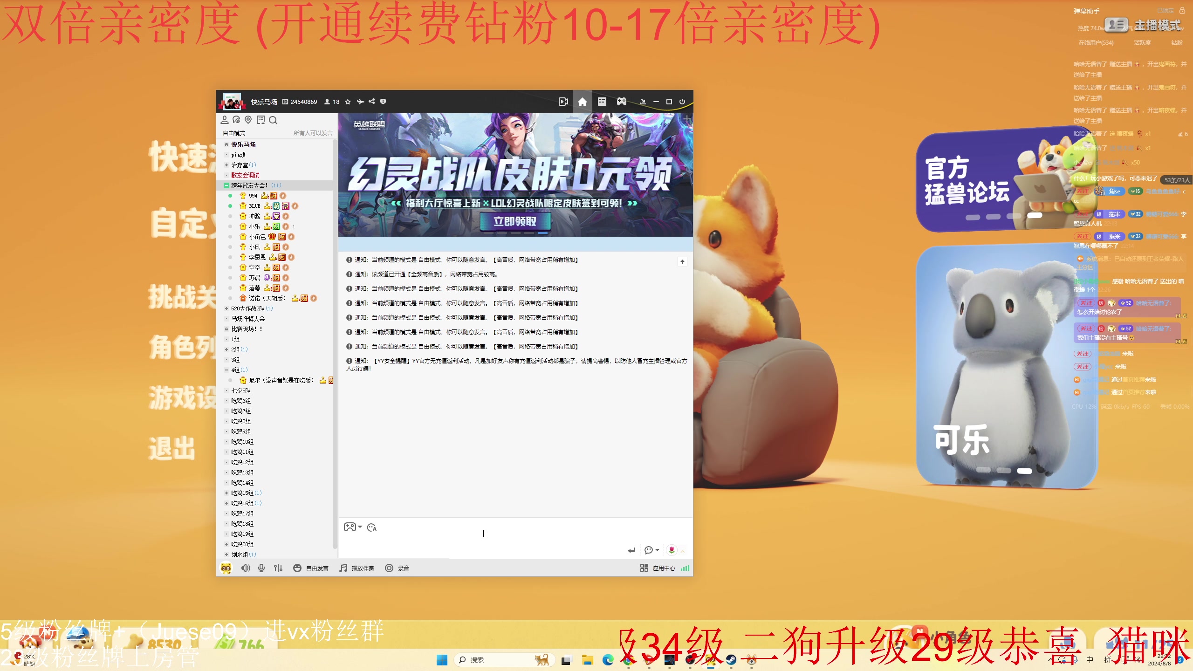The width and height of the screenshot is (1193, 671).
Task: Select the 快乐马场 root channel
Action: click(243, 144)
